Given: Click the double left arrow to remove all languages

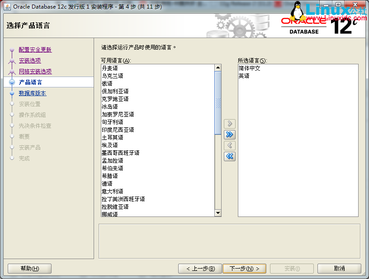Looking at the screenshot, I should 230,156.
